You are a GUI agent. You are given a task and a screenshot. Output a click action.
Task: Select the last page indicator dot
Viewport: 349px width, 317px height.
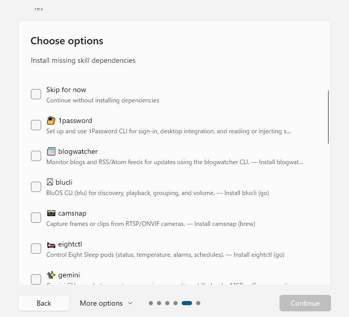(x=198, y=303)
